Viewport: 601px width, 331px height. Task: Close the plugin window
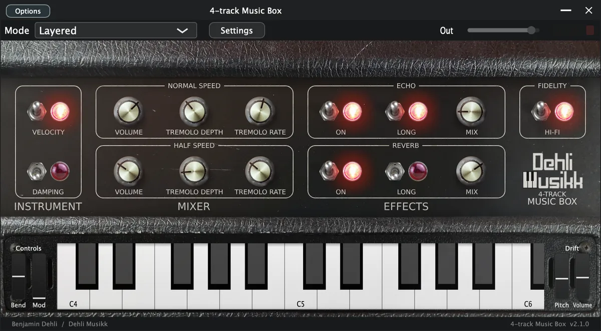(589, 10)
